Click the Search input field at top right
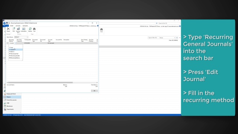 169,23
